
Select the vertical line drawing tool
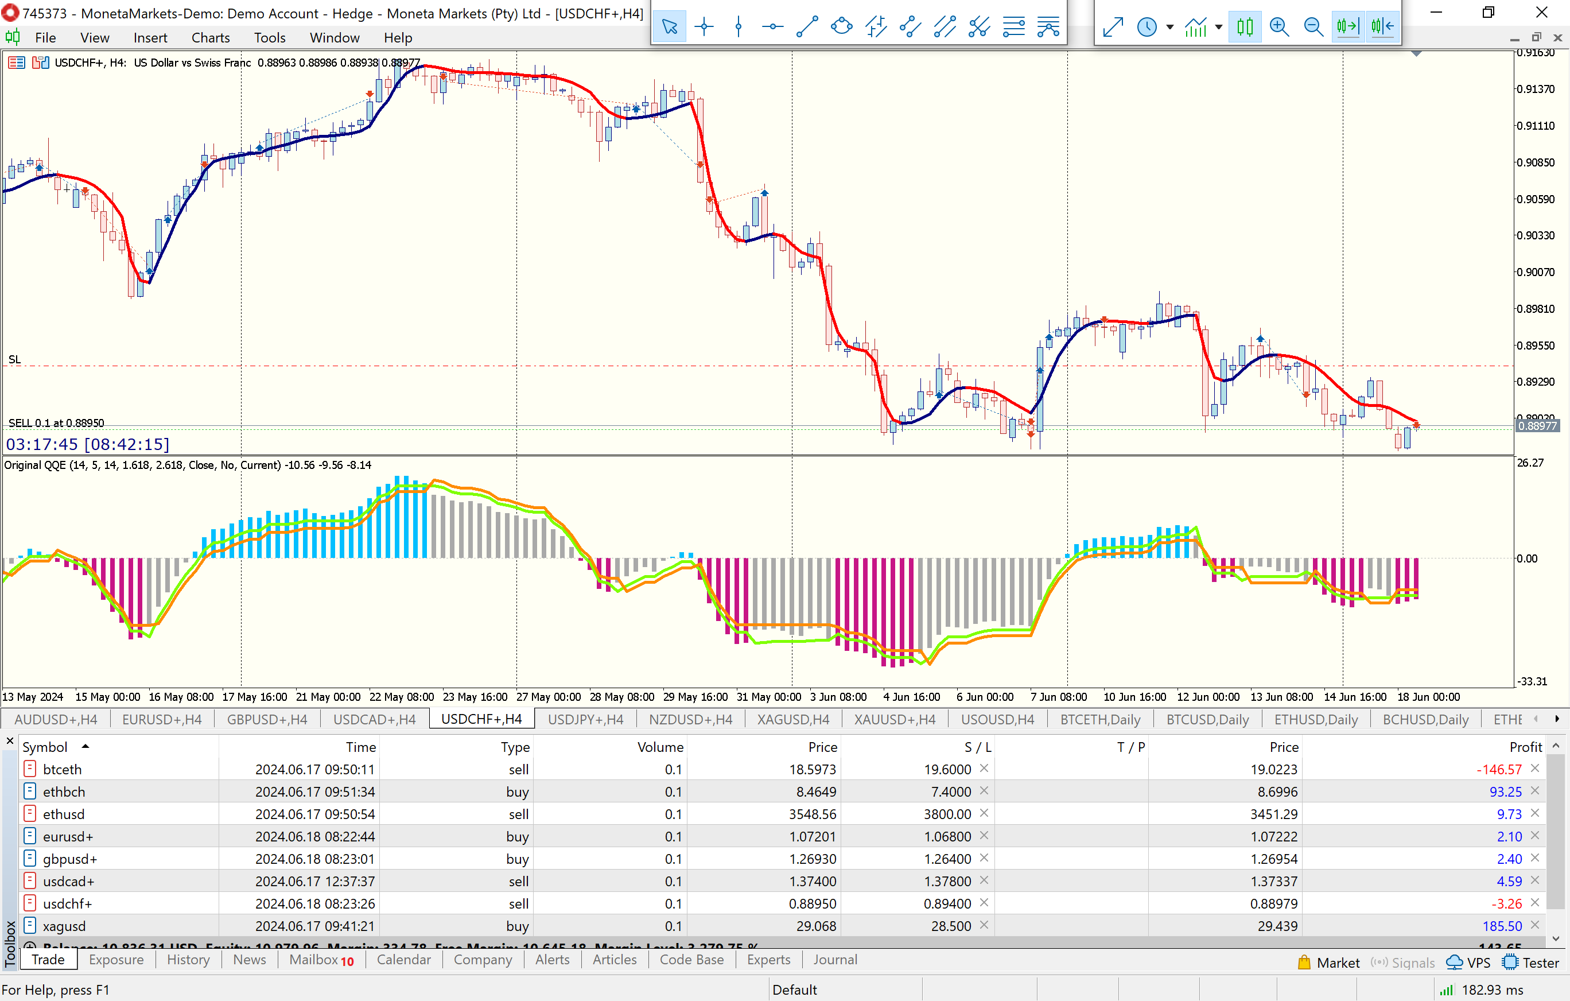(x=738, y=27)
